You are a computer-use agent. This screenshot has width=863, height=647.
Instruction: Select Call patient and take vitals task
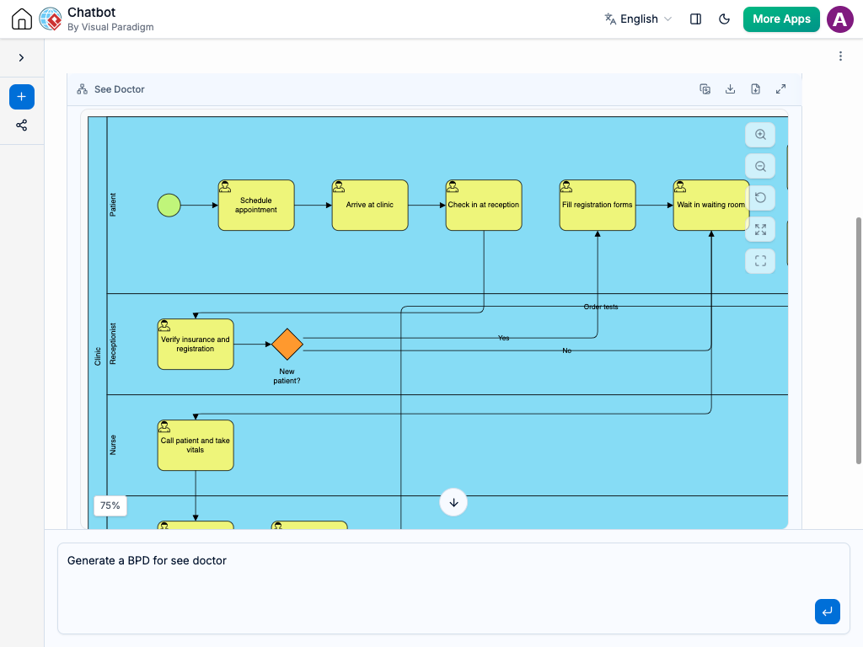pos(196,446)
